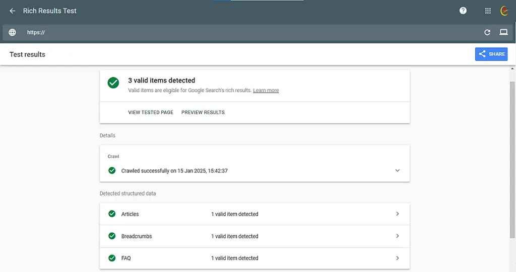The height and width of the screenshot is (272, 516).
Task: Click '1 valid item detected' in Articles row
Action: click(235, 214)
